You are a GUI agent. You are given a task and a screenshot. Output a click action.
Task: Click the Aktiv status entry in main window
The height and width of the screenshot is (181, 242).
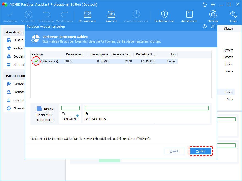[x=230, y=99]
